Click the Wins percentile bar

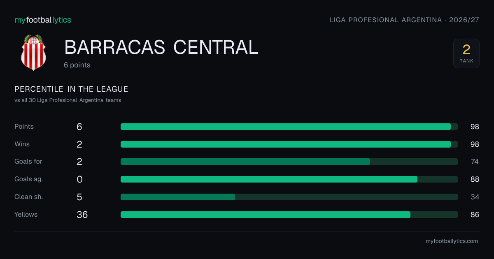pos(289,144)
